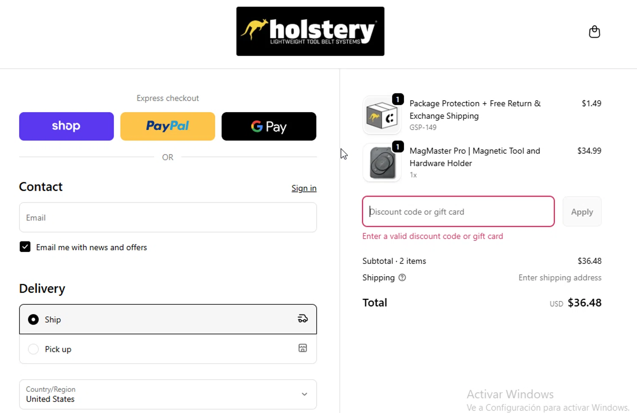Open the shopping bag cart icon
This screenshot has height=413, width=637.
pos(594,31)
